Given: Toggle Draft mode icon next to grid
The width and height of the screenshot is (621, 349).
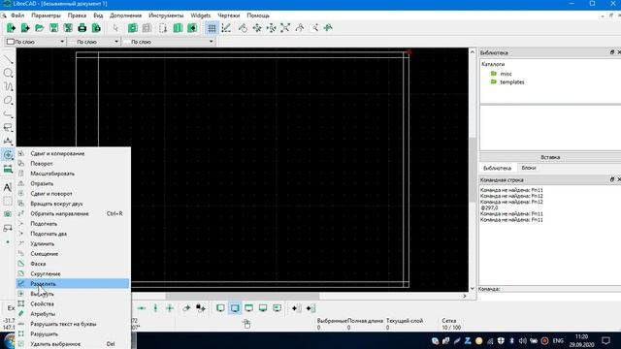Looking at the screenshot, I should (x=226, y=28).
